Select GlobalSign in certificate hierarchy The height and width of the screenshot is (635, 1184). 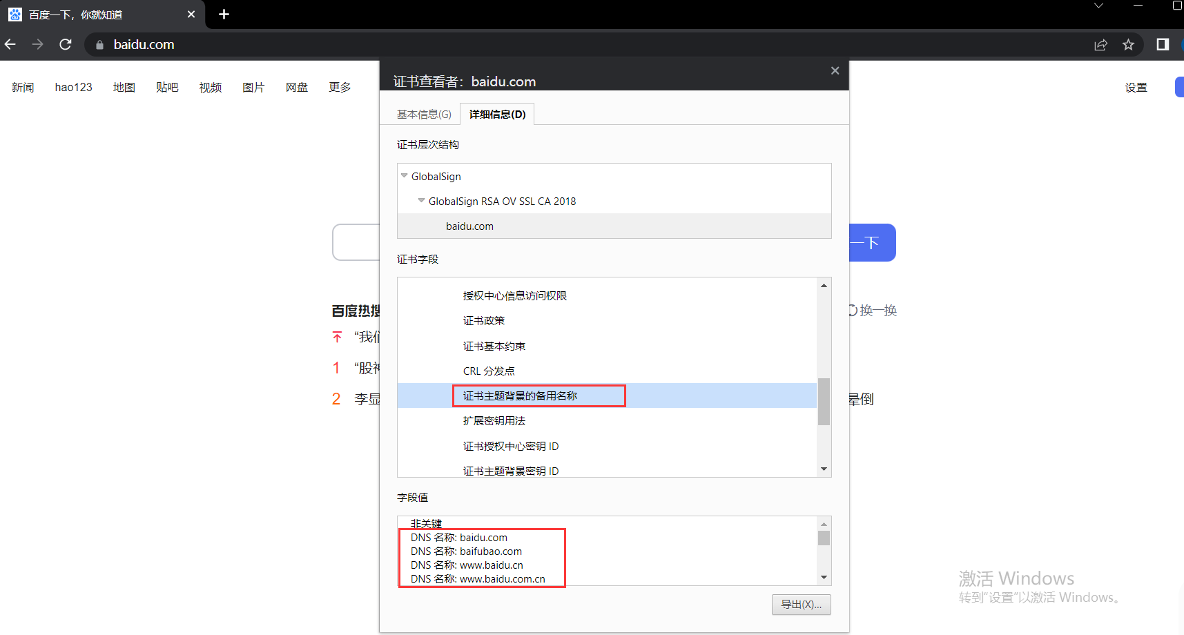pos(436,177)
